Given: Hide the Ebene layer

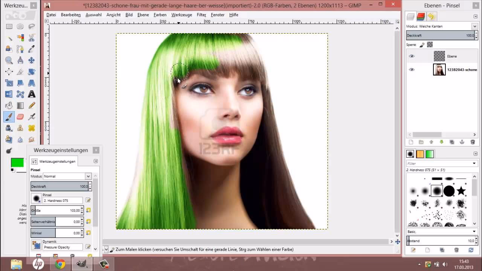Looking at the screenshot, I should [412, 56].
